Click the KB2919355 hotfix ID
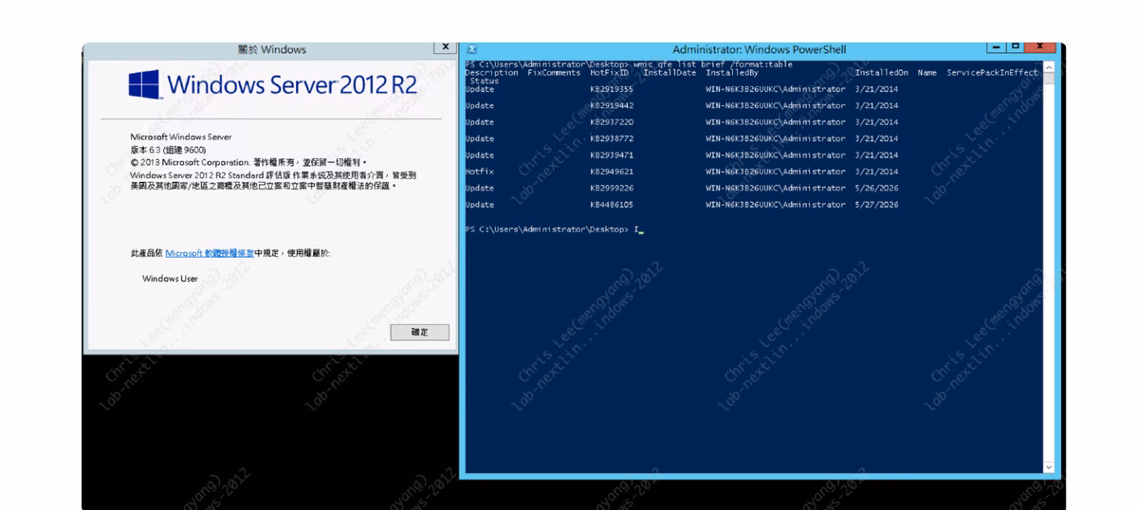The width and height of the screenshot is (1138, 510). (x=612, y=89)
